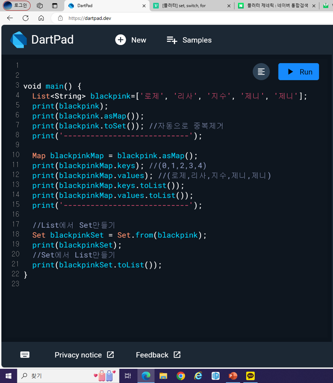
Task: Click the New button label
Action: [139, 40]
